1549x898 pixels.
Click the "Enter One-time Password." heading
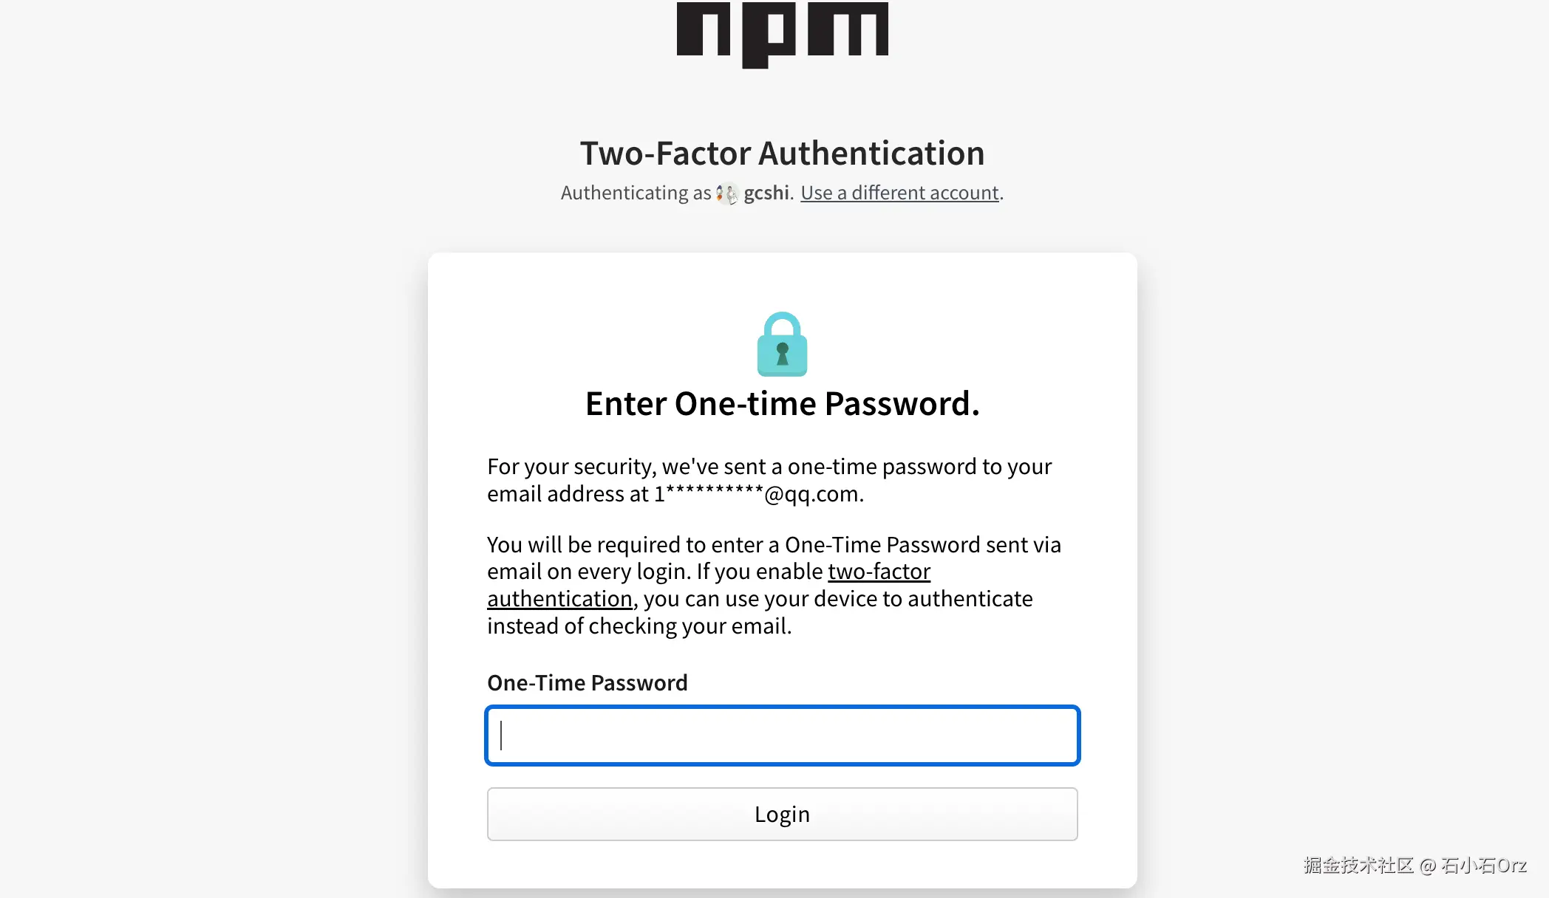tap(782, 404)
